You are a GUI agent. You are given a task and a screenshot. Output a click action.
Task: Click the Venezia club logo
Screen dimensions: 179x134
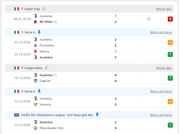(35, 104)
